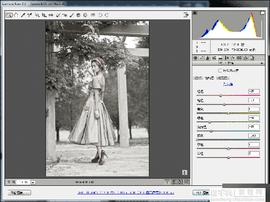The width and height of the screenshot is (270, 202).
Task: Click the Save Image button
Action: pyautogui.click(x=19, y=193)
